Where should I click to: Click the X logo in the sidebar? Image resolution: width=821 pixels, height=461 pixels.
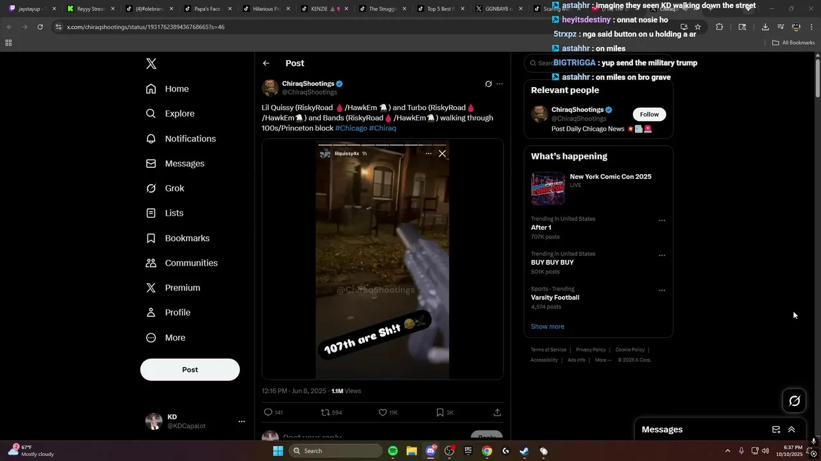tap(151, 63)
